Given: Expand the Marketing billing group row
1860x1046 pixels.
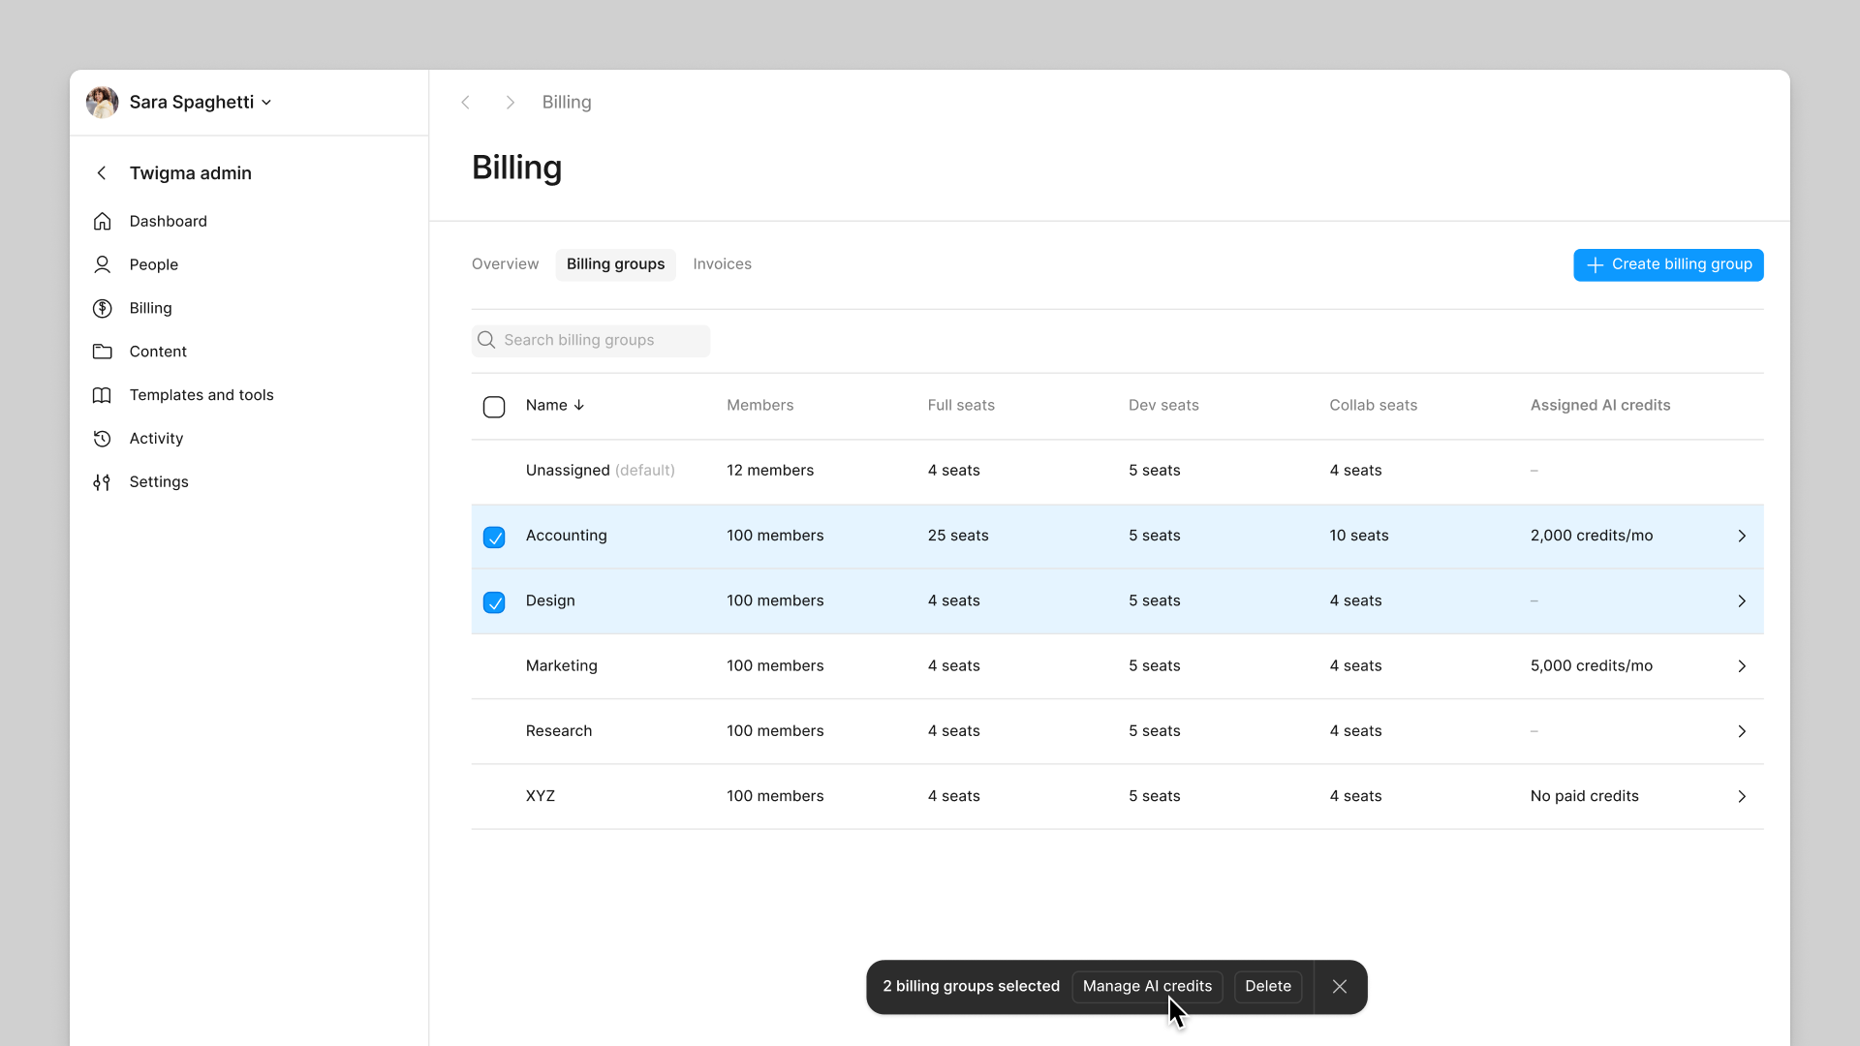Looking at the screenshot, I should pos(1742,666).
